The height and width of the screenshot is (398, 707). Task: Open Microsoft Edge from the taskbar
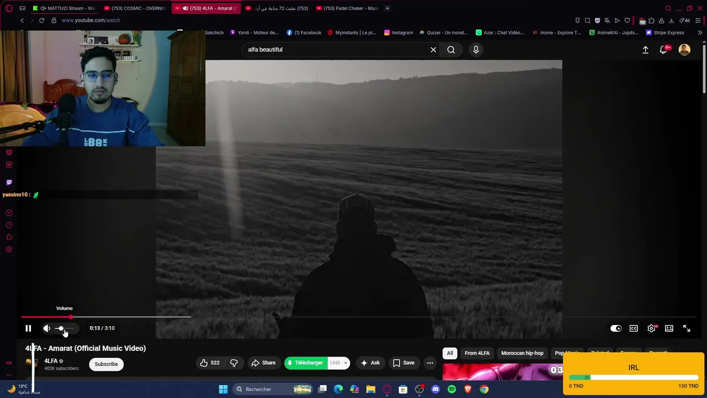tap(339, 389)
